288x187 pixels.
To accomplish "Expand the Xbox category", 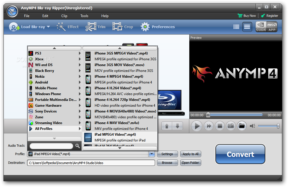I will click(54, 59).
